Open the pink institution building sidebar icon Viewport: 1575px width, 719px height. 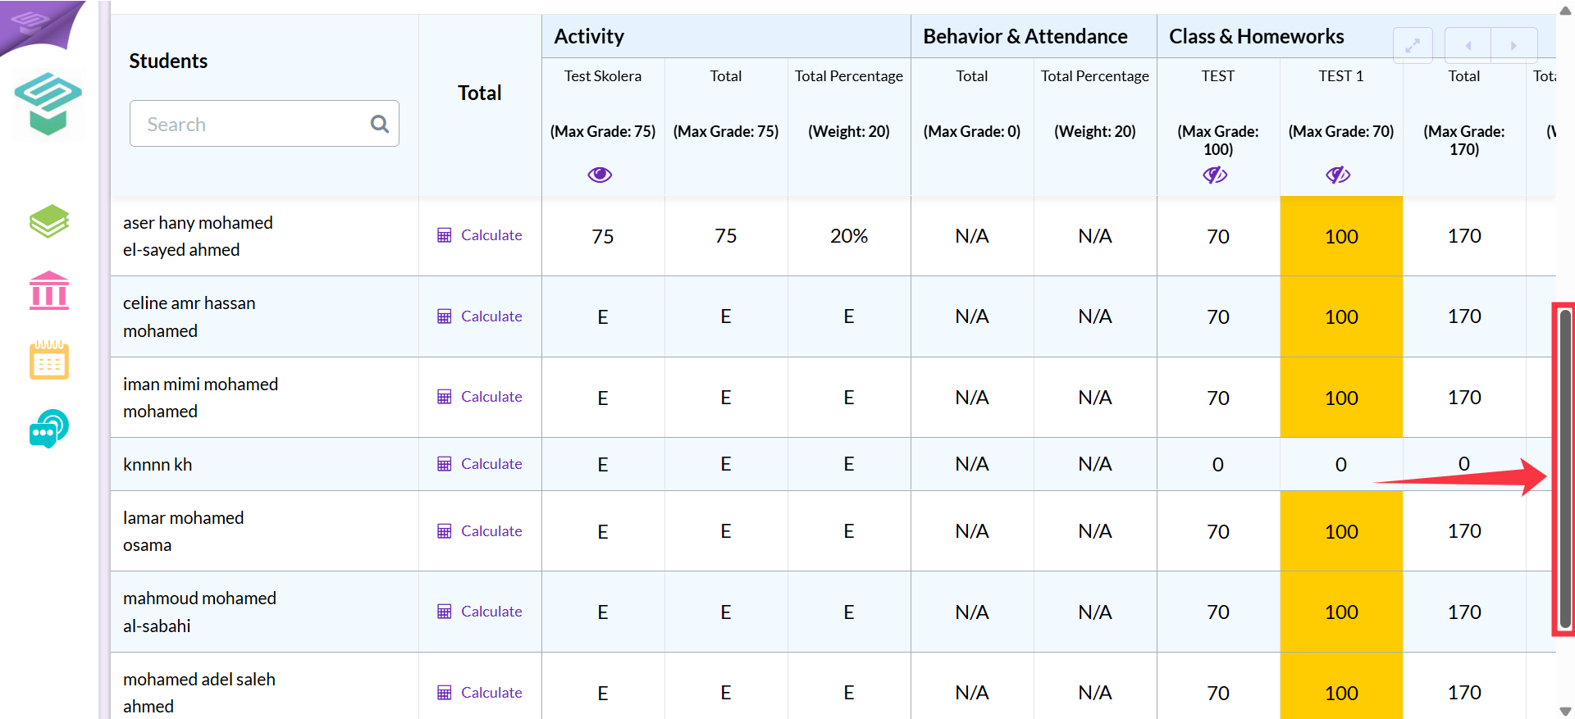(49, 290)
